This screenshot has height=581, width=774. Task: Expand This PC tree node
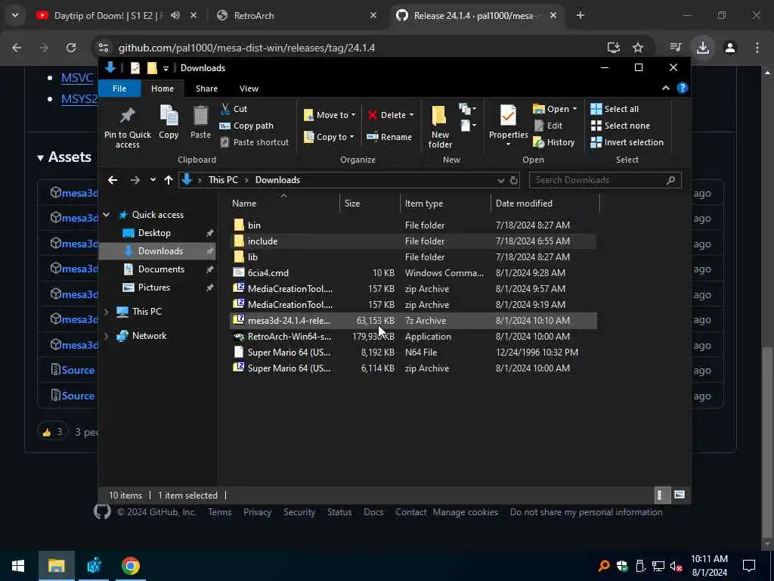tap(107, 311)
